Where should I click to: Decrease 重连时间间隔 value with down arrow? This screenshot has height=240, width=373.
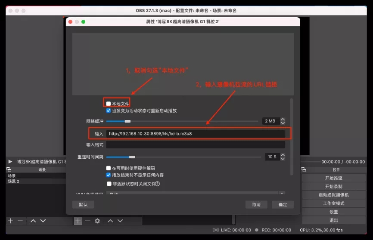(283, 159)
